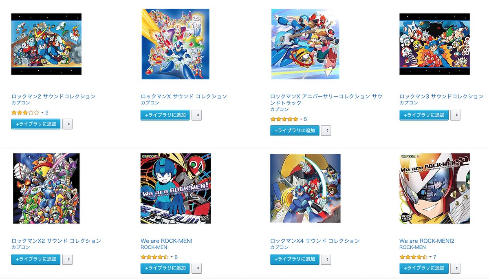Open the ロックマンX4 サウンド コレクション cover

click(x=305, y=188)
